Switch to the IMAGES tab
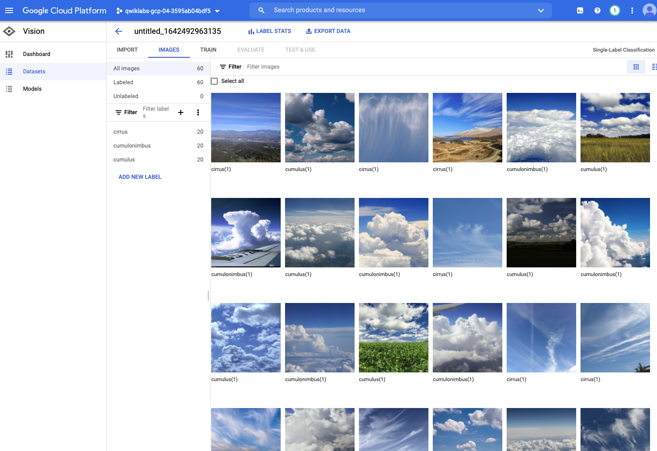This screenshot has height=451, width=657. pos(169,50)
